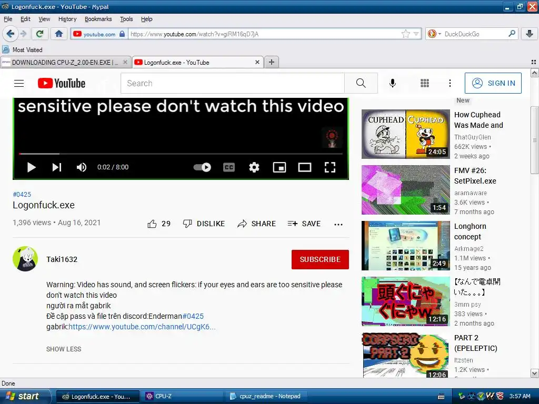Click the SHARE button
The width and height of the screenshot is (539, 404).
(257, 224)
